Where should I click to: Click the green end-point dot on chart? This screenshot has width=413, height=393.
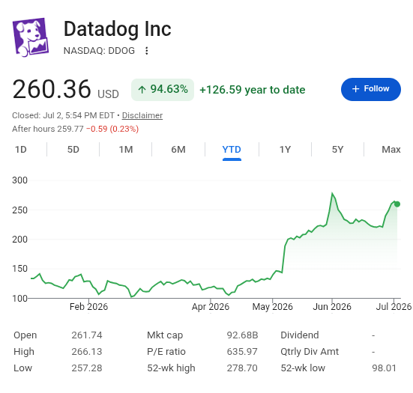(397, 204)
